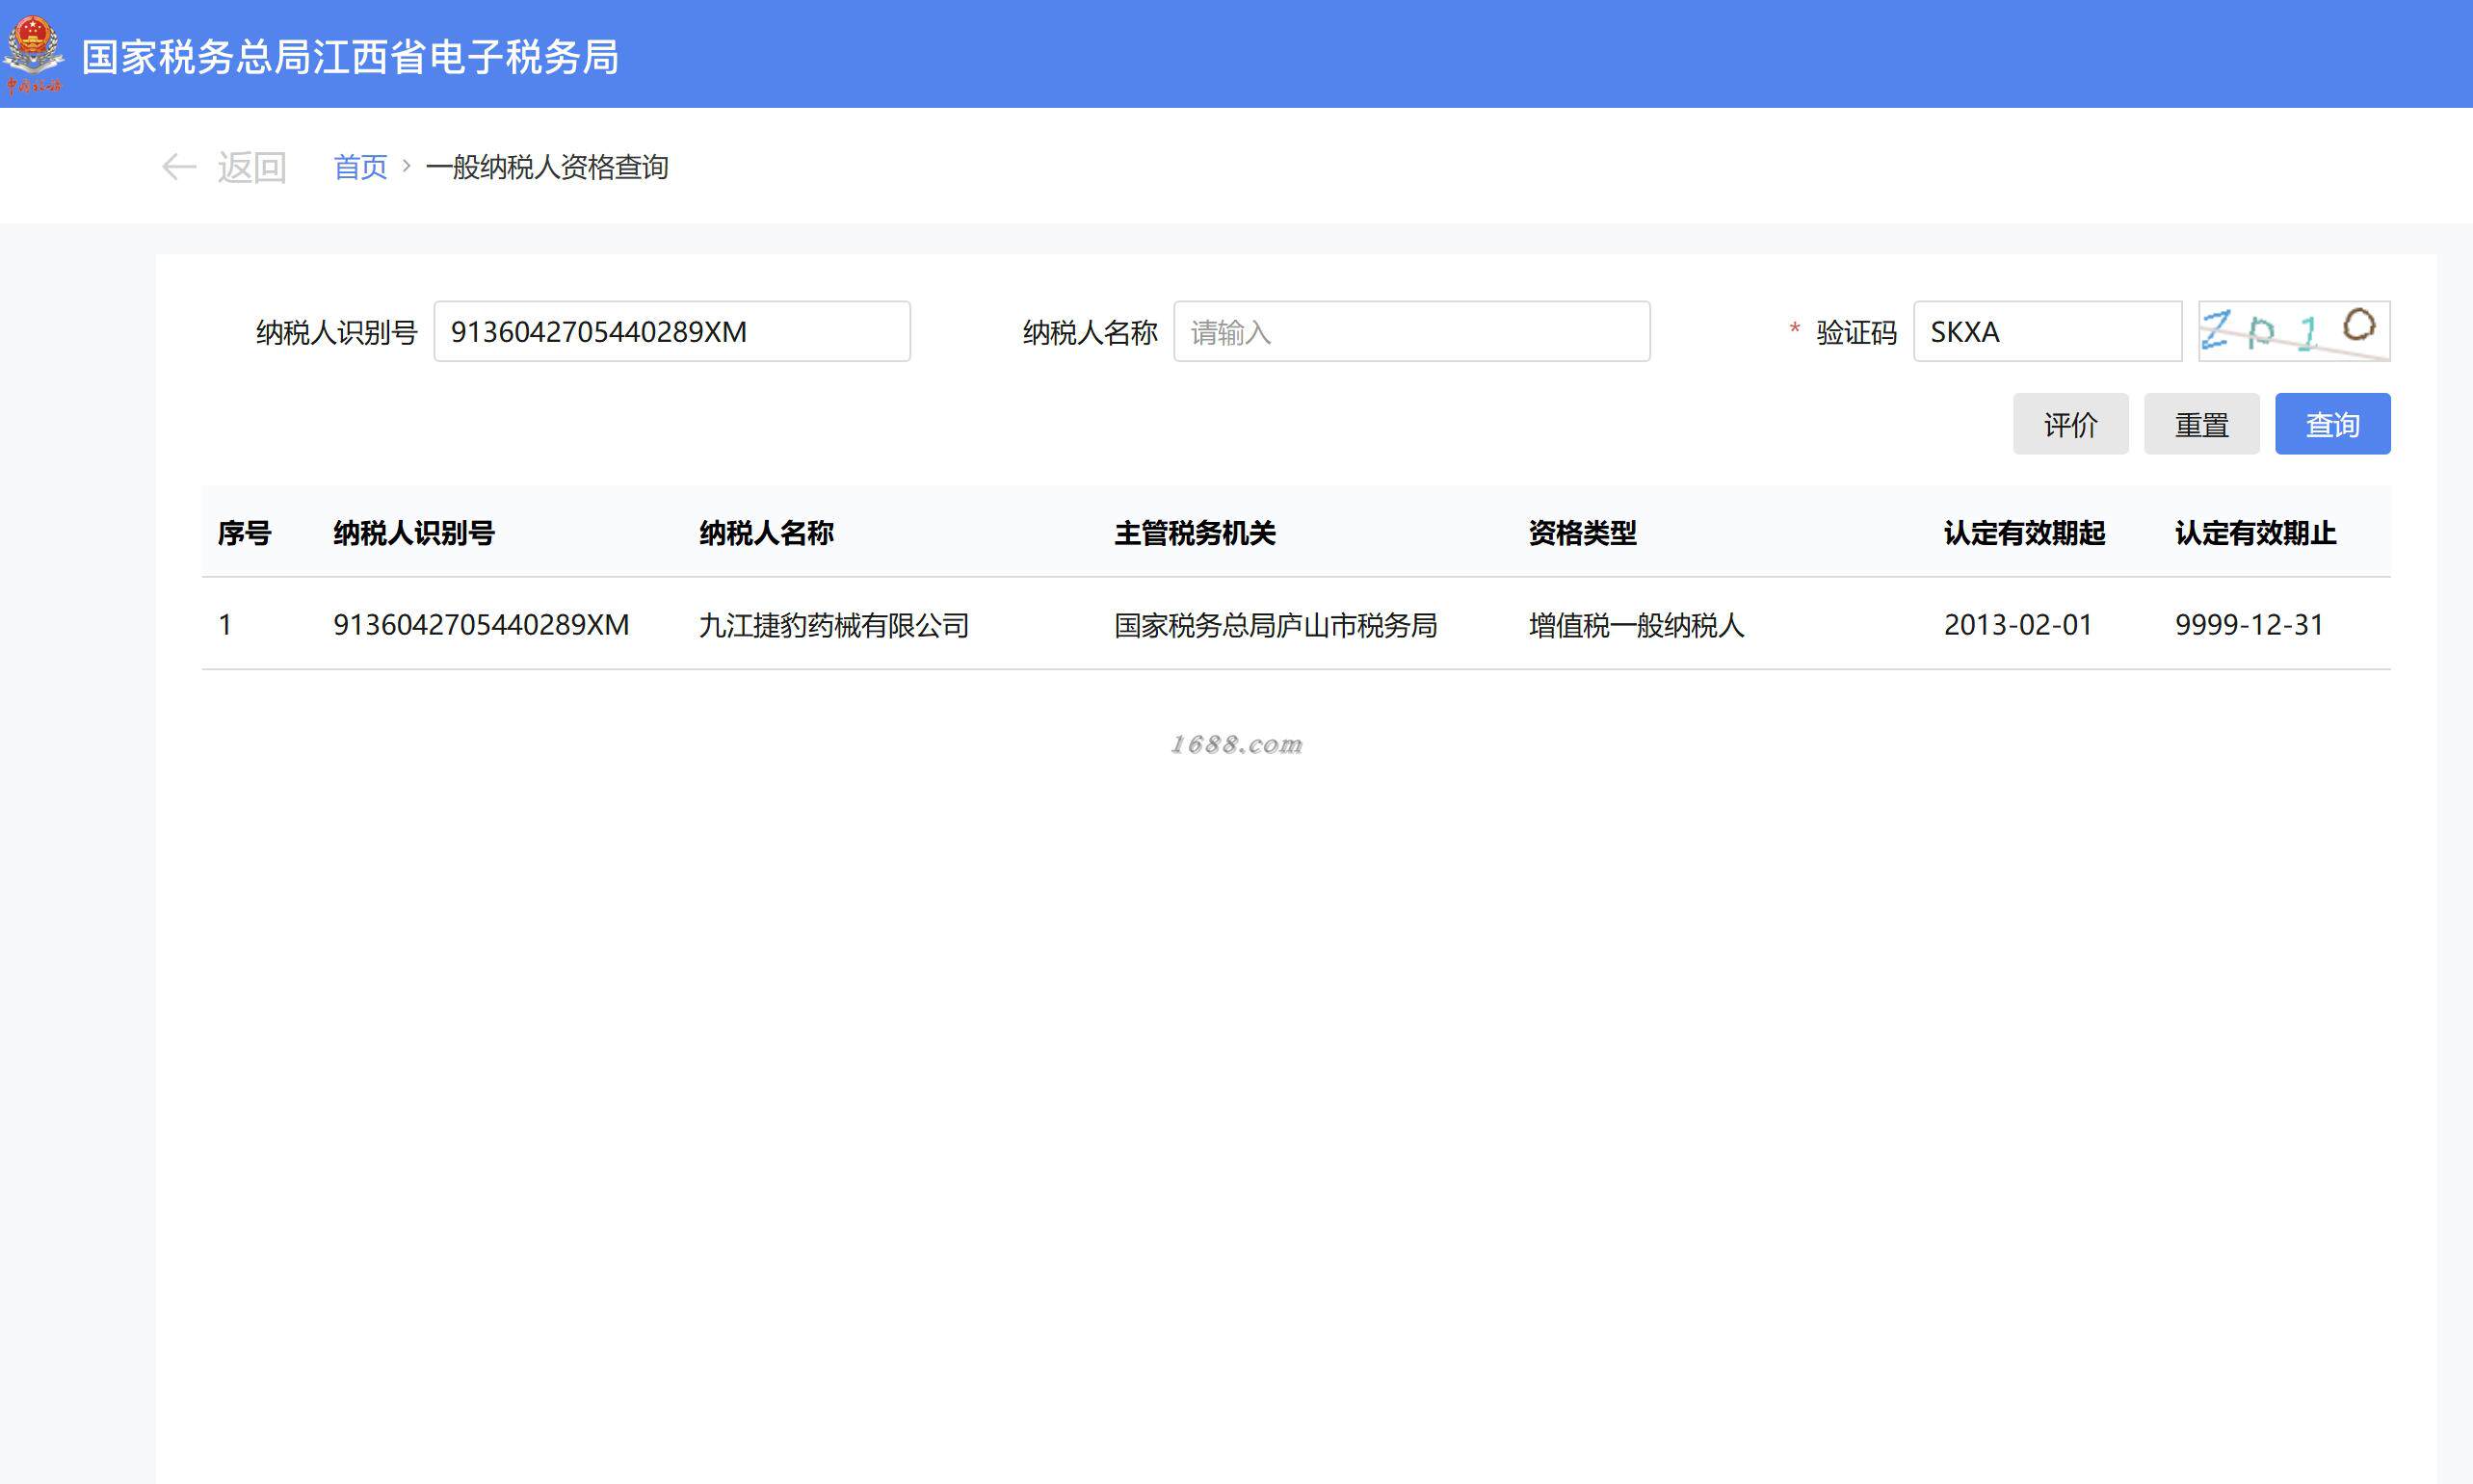The width and height of the screenshot is (2473, 1484).
Task: Click the 纳税人名称 input field
Action: (1410, 331)
